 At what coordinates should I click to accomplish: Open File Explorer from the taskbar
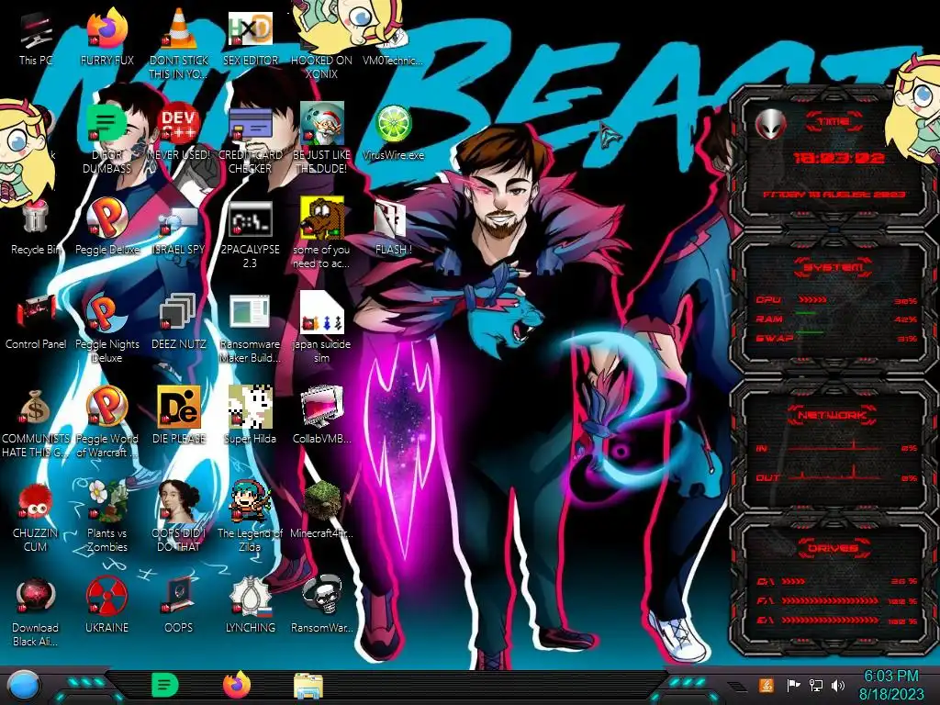tap(308, 686)
